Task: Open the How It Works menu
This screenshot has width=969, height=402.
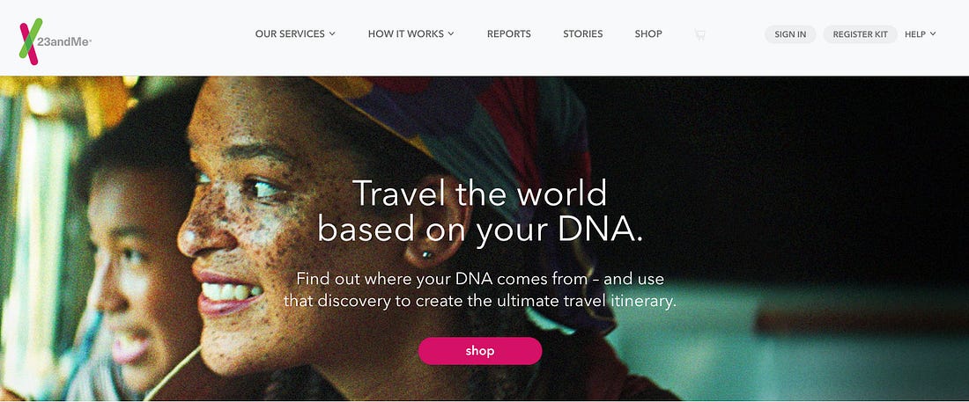Action: tap(406, 34)
